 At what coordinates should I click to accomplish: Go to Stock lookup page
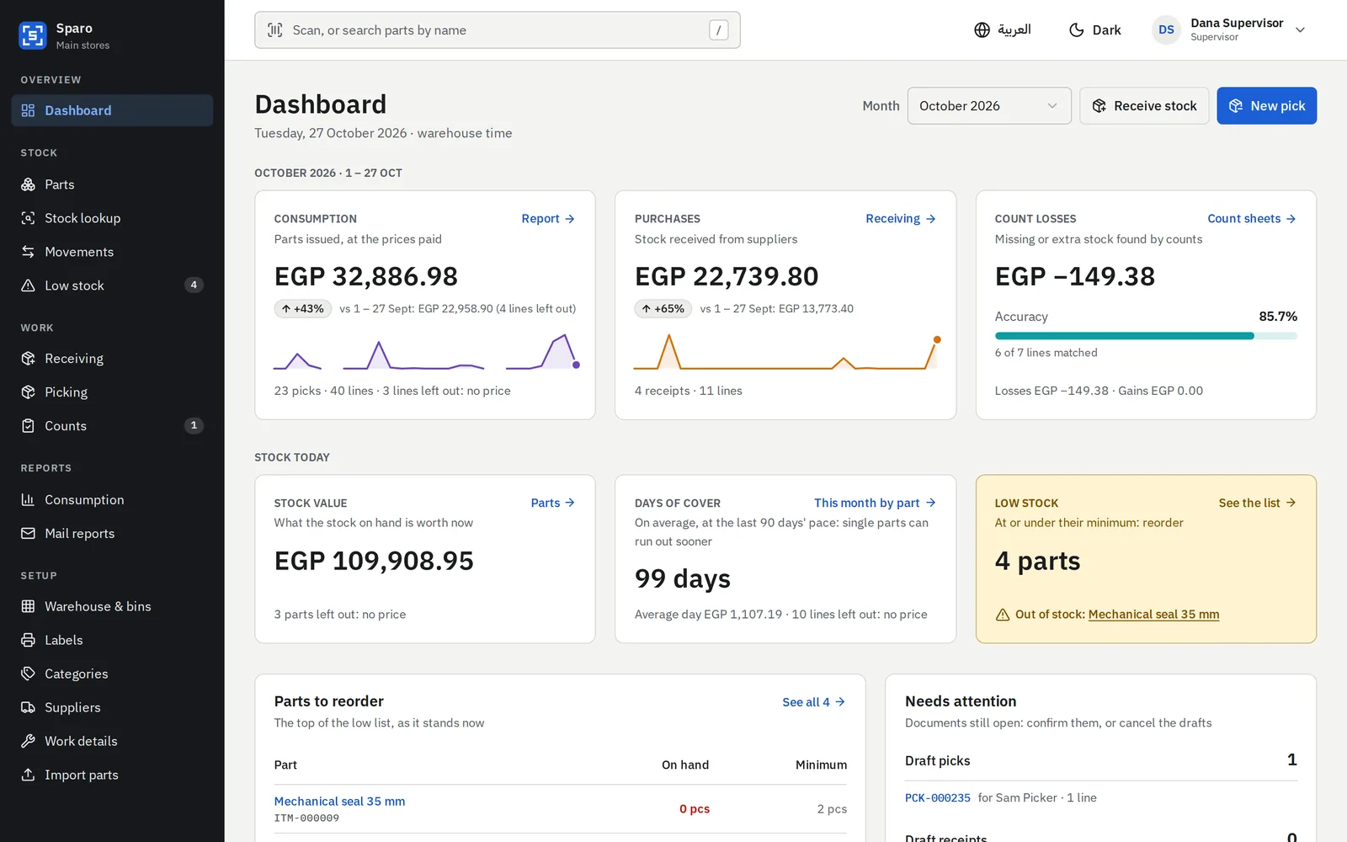click(112, 218)
